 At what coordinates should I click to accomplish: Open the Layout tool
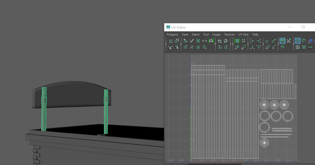237,41
